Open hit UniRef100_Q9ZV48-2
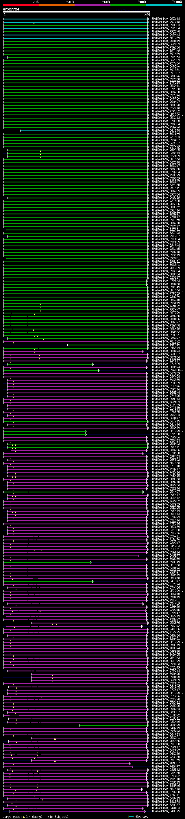 tap(168, 22)
